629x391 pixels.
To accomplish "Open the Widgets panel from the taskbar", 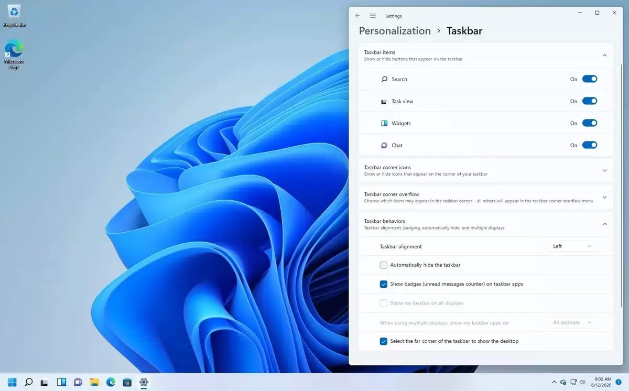I will coord(61,382).
